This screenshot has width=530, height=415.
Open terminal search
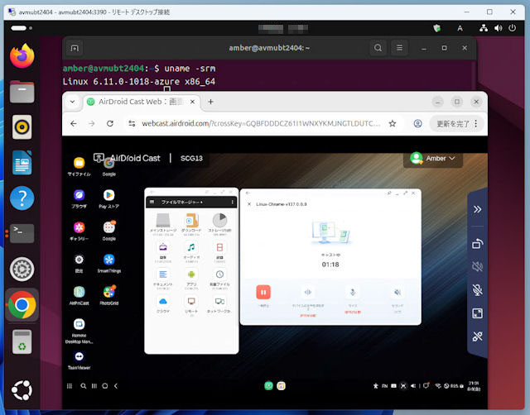point(378,48)
